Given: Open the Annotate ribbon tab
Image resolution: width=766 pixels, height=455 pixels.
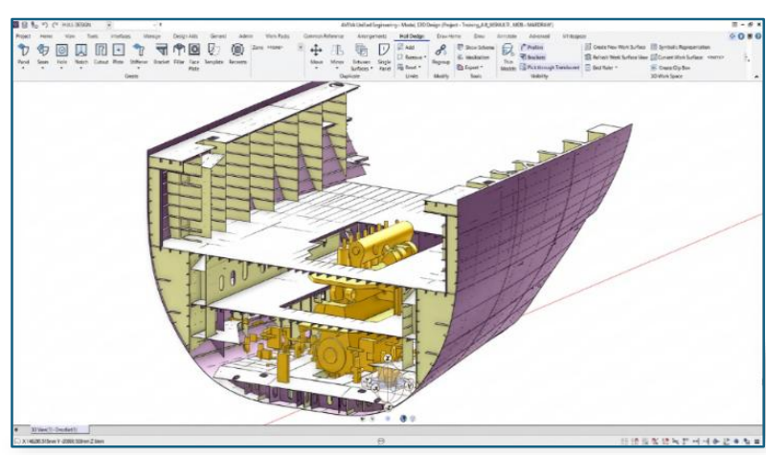Looking at the screenshot, I should pyautogui.click(x=507, y=36).
